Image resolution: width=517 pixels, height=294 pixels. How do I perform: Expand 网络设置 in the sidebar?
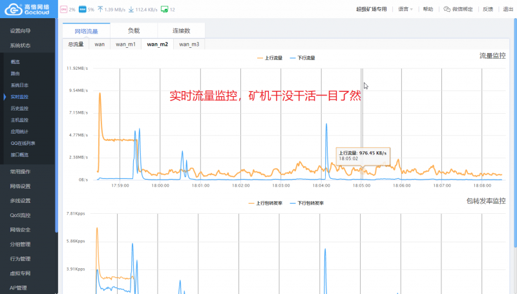[x=20, y=186]
